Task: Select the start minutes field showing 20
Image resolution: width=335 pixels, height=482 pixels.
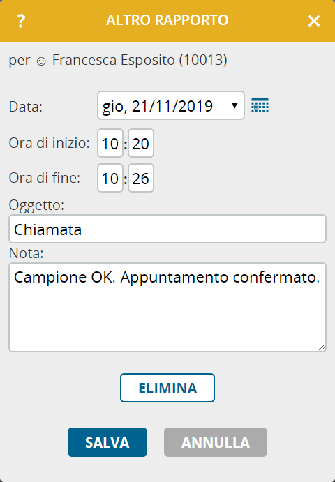Action: coord(141,143)
